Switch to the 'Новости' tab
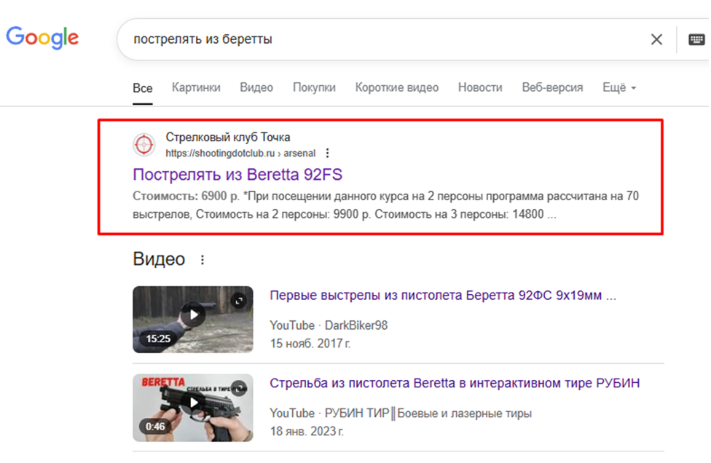The image size is (711, 463). click(x=480, y=87)
